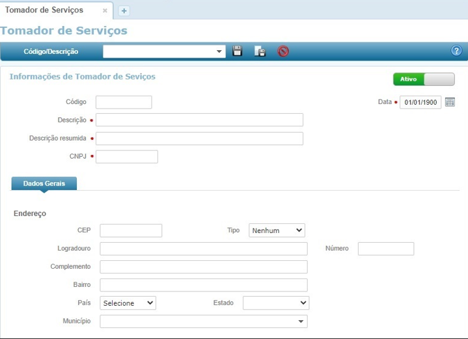
Task: Close the Tomador de Serviços tab
Action: pyautogui.click(x=105, y=10)
